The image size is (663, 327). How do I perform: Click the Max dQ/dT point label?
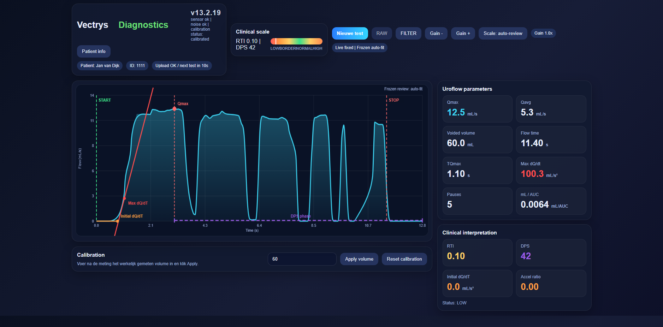tap(138, 203)
